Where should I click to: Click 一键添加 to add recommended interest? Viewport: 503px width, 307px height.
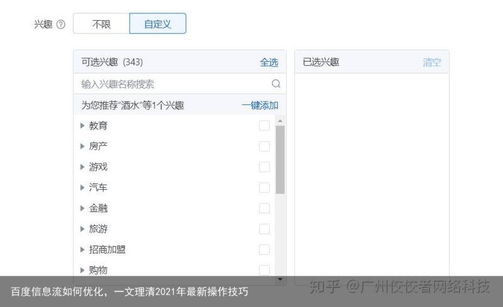coord(260,105)
